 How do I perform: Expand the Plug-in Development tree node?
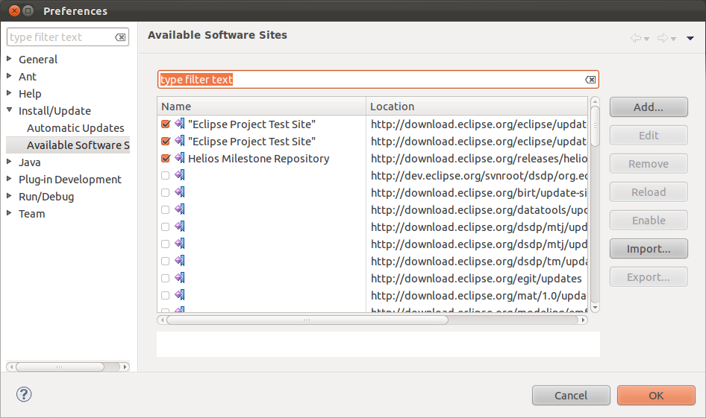coord(9,179)
